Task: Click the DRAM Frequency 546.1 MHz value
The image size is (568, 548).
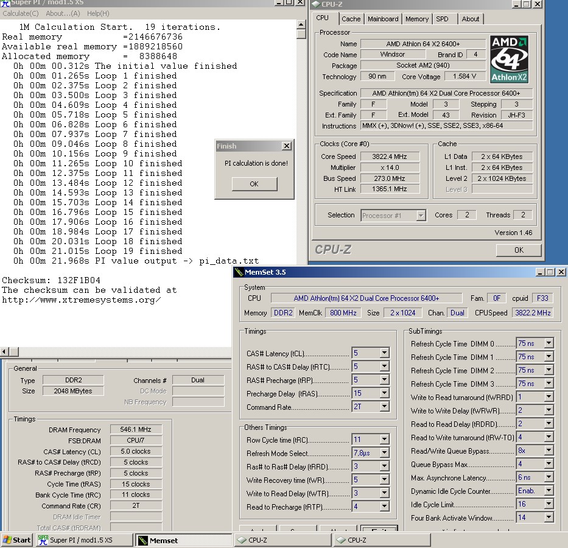Action: [136, 429]
